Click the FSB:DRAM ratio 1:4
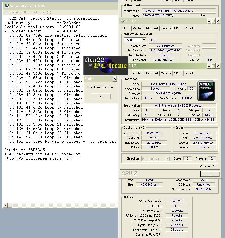 click(177, 206)
